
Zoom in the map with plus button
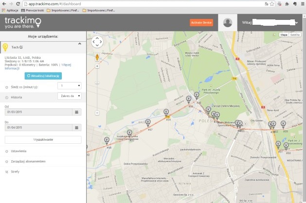[97, 66]
